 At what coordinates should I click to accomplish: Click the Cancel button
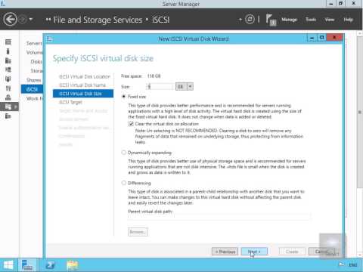321,252
